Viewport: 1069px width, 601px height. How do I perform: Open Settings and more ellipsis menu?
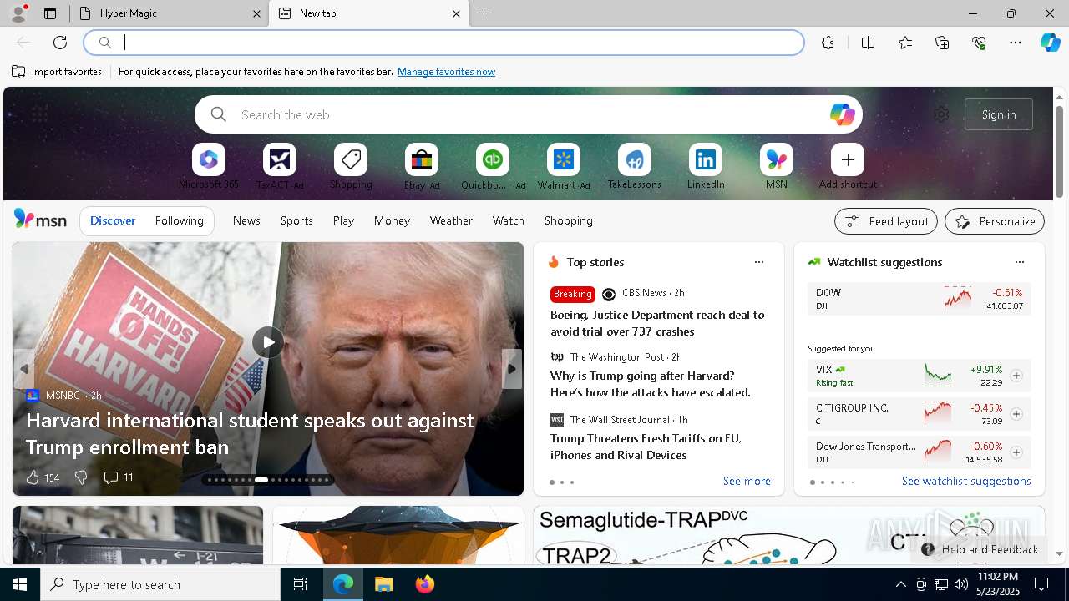click(1016, 43)
